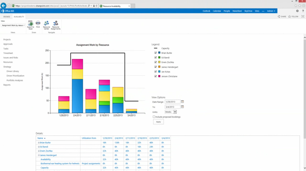Open Portfolio Analyses link in sidebar
306x171 pixels.
point(15,81)
